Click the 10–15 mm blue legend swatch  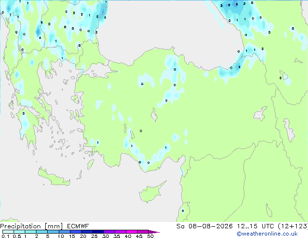pos(65,232)
